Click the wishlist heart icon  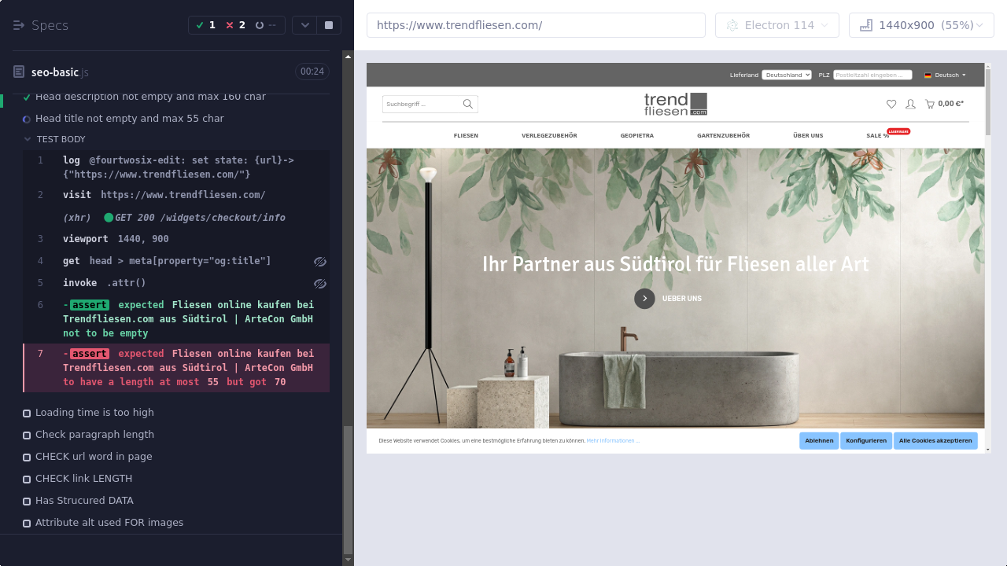click(x=891, y=104)
